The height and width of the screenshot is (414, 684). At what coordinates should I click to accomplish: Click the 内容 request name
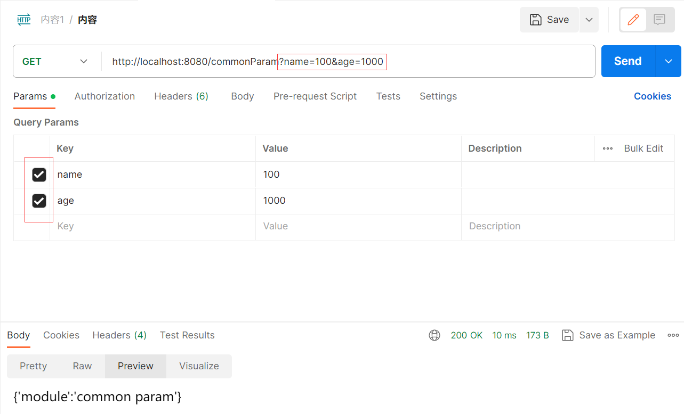[x=87, y=20]
